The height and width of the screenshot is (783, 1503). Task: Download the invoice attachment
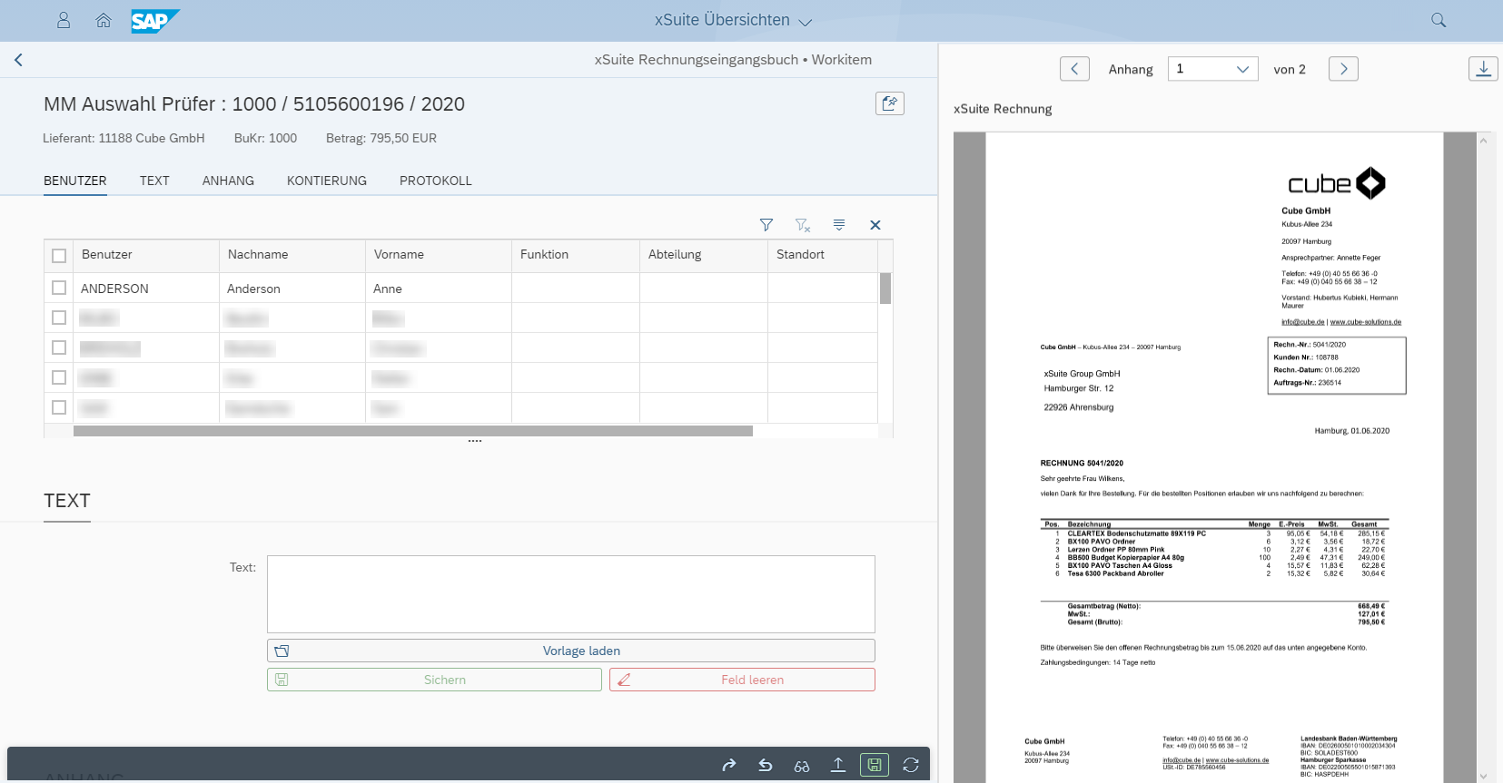point(1482,69)
